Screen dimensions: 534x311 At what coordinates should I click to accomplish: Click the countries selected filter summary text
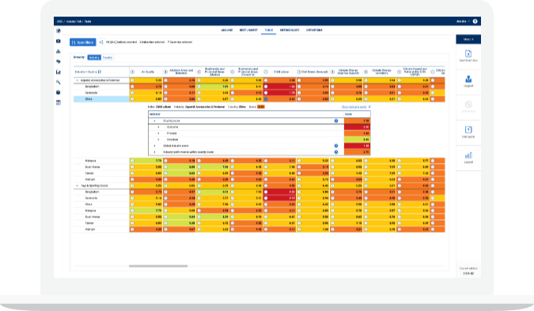pyautogui.click(x=180, y=42)
